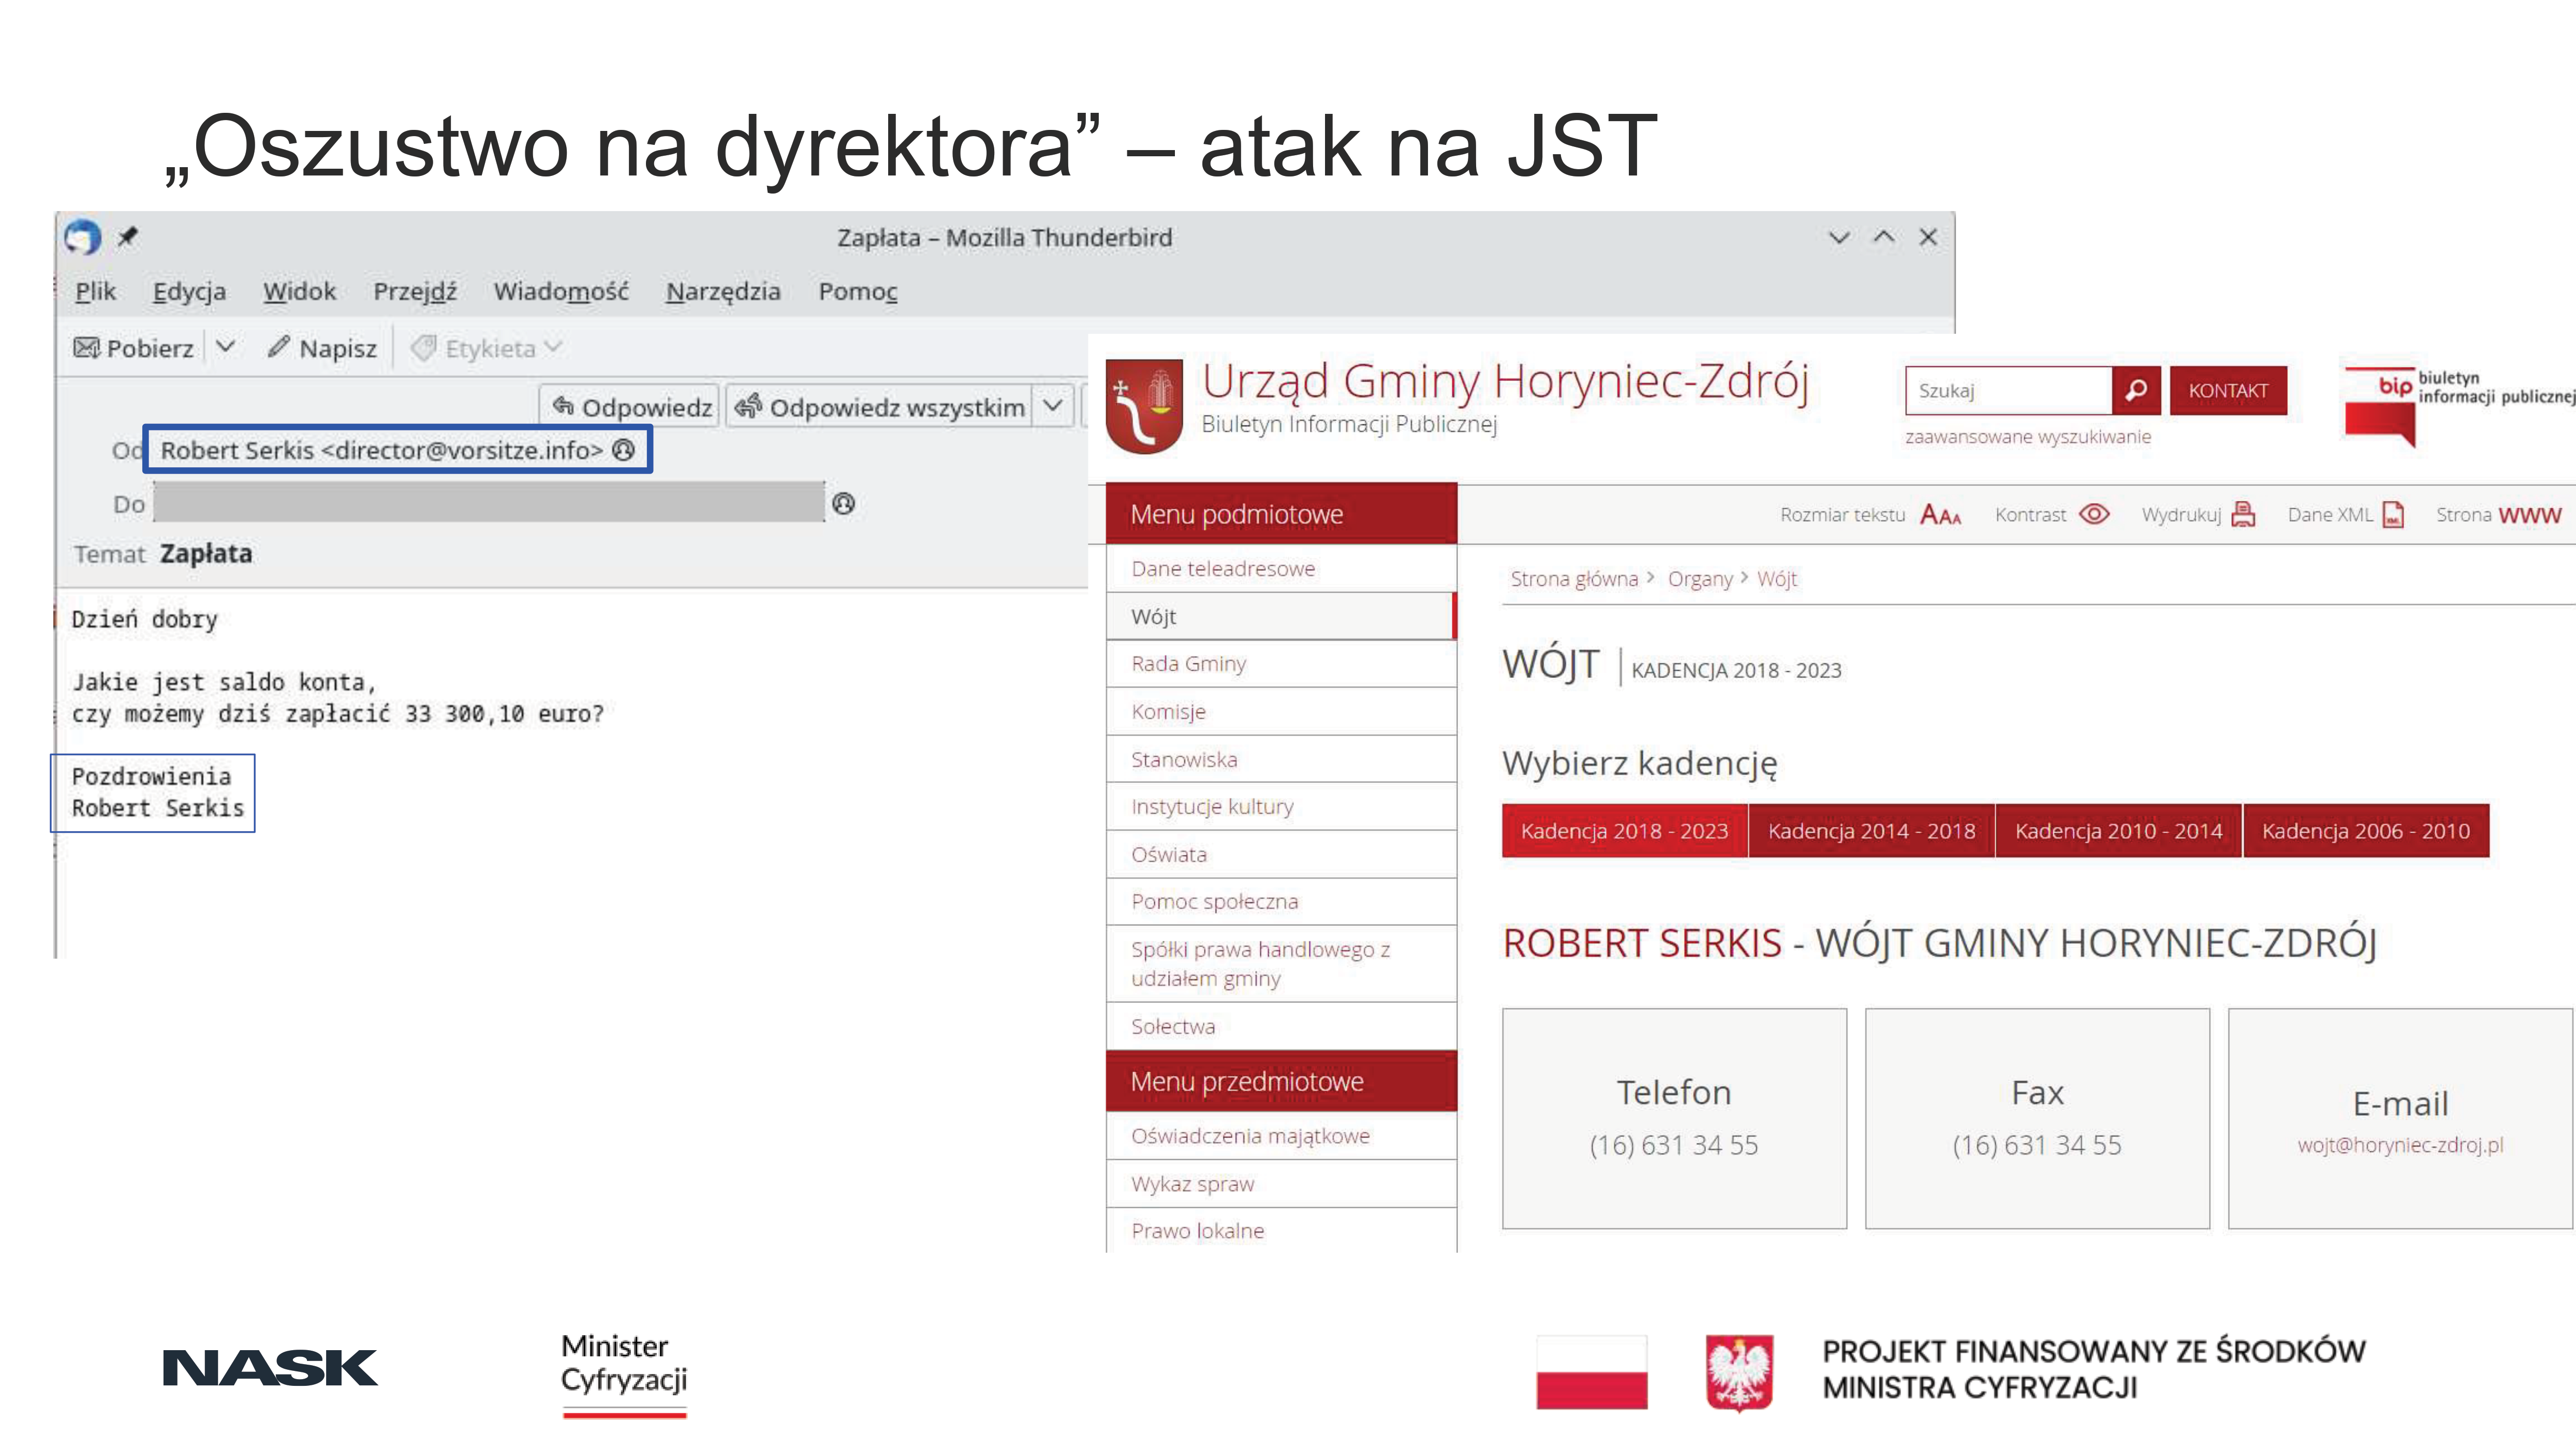Open the Pomoc menu
The width and height of the screenshot is (2576, 1449).
pos(858,291)
